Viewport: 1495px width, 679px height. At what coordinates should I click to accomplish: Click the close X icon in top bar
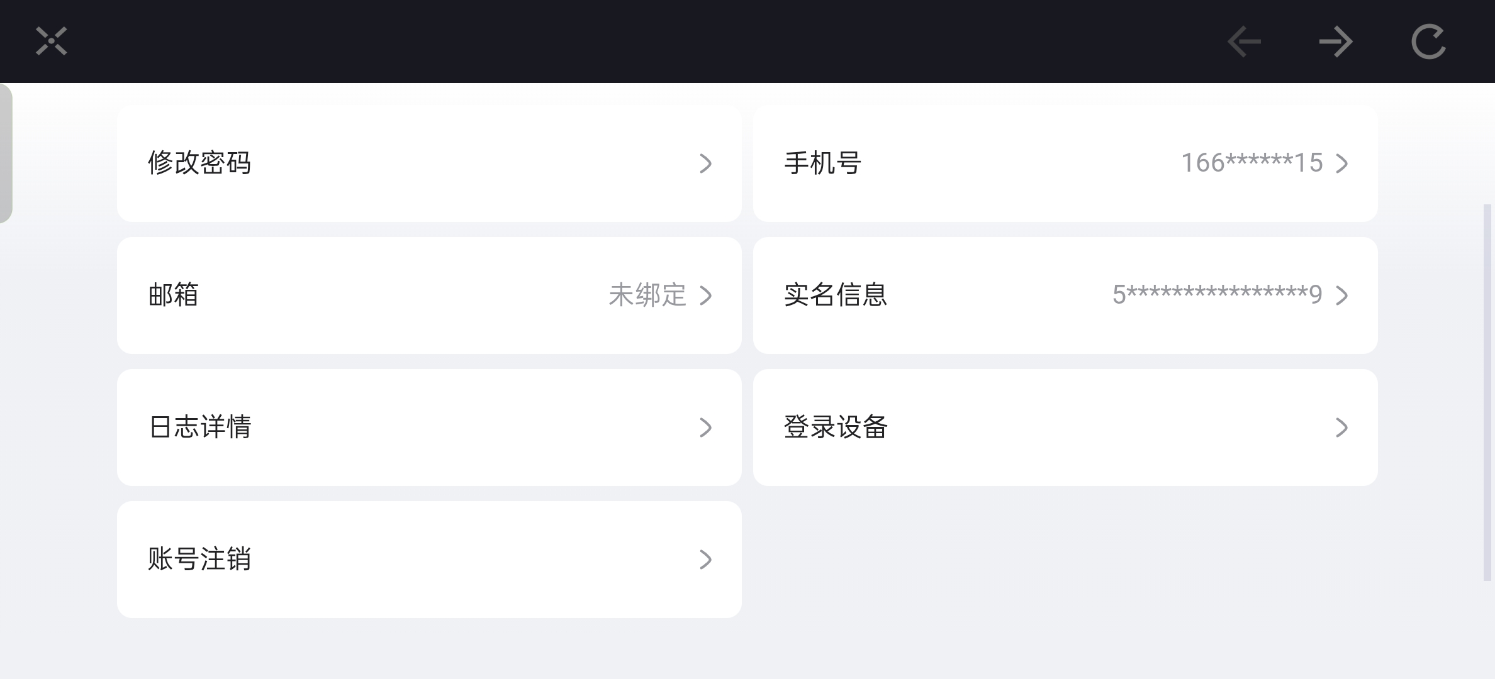tap(51, 41)
